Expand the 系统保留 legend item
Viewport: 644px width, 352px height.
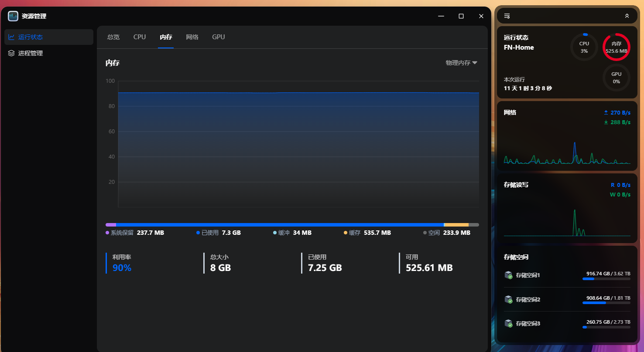pos(135,233)
